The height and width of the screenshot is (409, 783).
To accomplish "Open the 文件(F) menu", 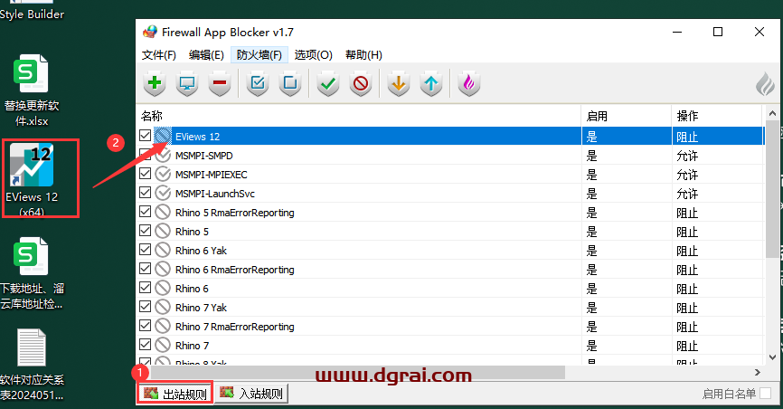I will click(x=159, y=55).
